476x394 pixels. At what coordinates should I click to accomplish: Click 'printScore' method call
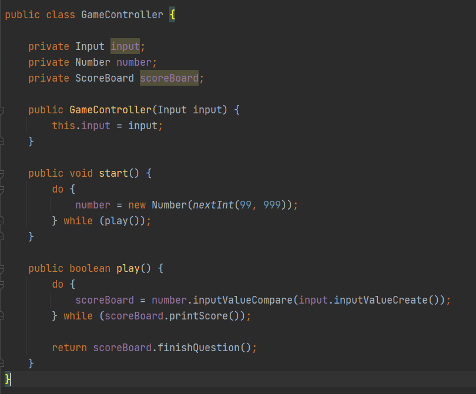click(x=199, y=316)
